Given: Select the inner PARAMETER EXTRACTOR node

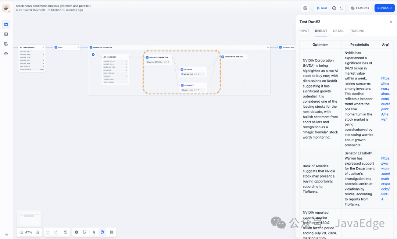Looking at the screenshot, I should pos(158,60).
